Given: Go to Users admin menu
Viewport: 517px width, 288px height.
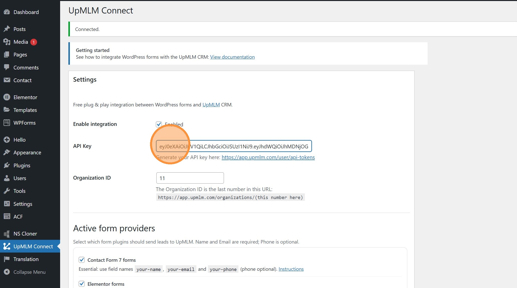Looking at the screenshot, I should pos(20,178).
